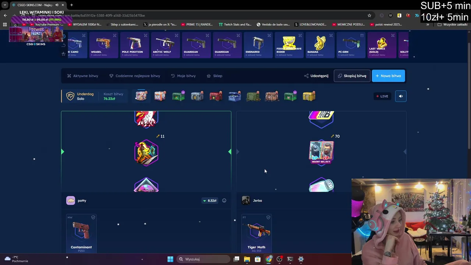471x265 pixels.
Task: Click patty's 8.32zł balance indicator
Action: (x=210, y=201)
